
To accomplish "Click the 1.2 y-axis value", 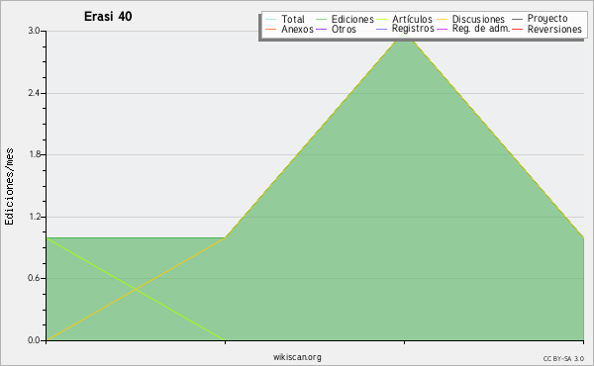I will click(x=34, y=217).
